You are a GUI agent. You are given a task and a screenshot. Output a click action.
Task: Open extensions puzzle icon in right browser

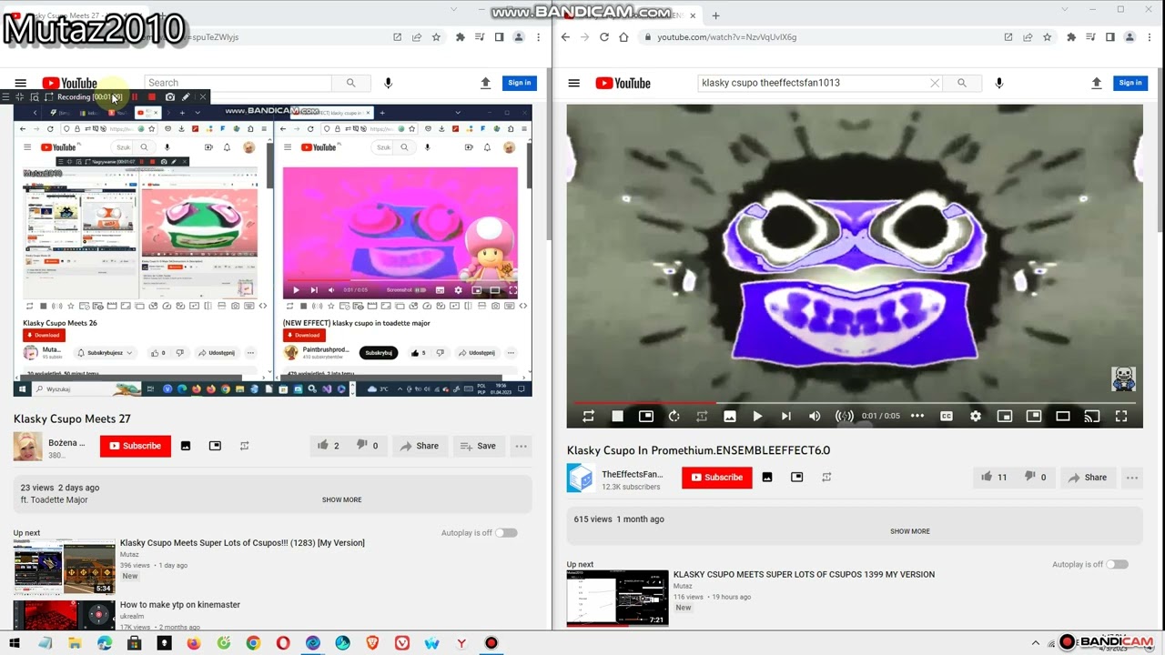click(x=1070, y=37)
